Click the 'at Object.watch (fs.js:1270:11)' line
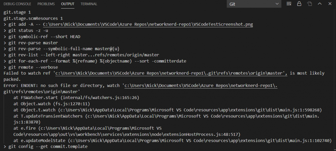Image resolution: width=336 pixels, height=151 pixels. [x=52, y=104]
